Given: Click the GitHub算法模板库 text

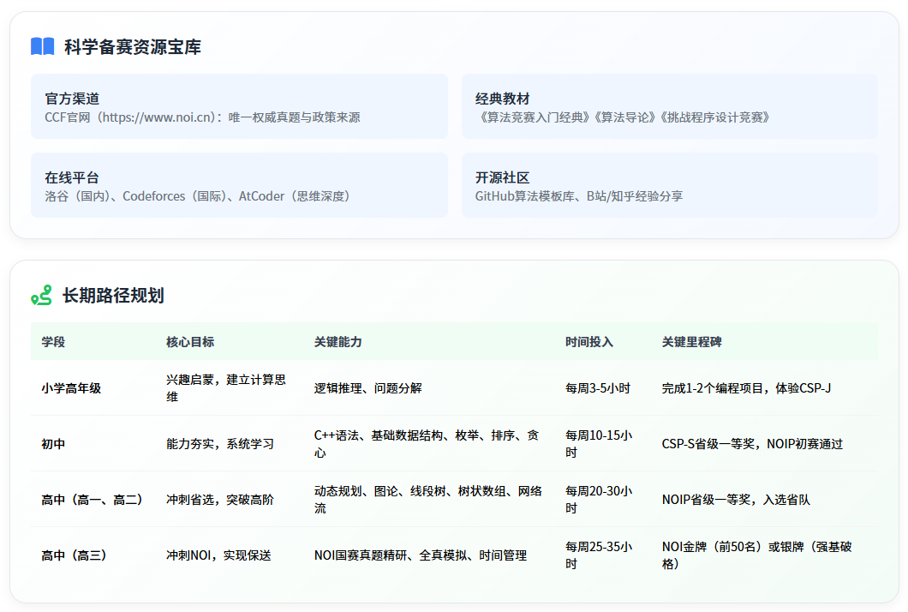Looking at the screenshot, I should point(524,196).
